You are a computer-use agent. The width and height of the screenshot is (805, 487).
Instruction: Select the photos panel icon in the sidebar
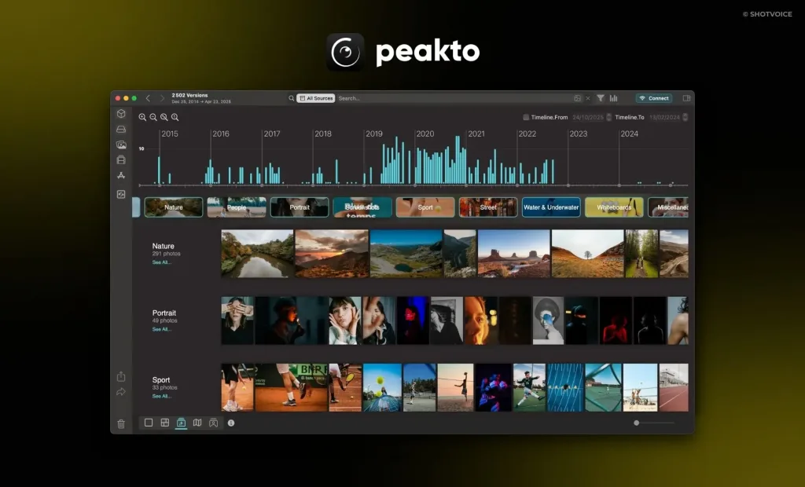(121, 145)
